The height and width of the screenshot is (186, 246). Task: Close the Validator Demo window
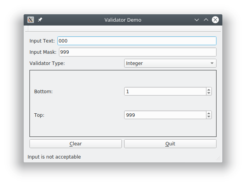pyautogui.click(x=215, y=20)
